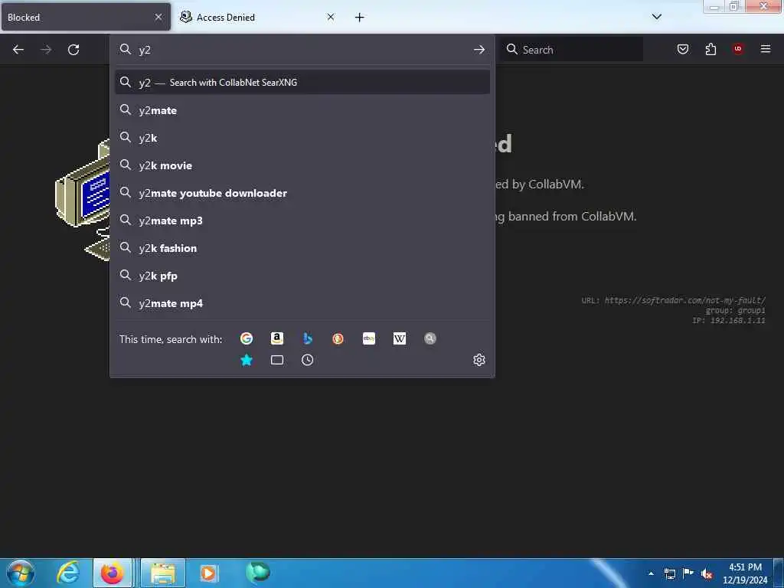
Task: Search this time with Amazon
Action: click(277, 338)
